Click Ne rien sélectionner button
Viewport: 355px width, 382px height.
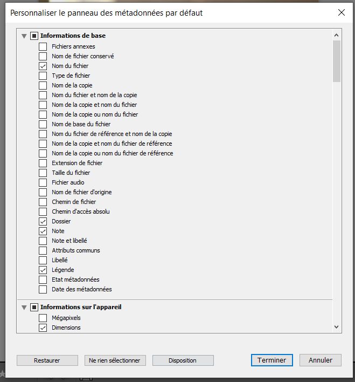(x=115, y=360)
